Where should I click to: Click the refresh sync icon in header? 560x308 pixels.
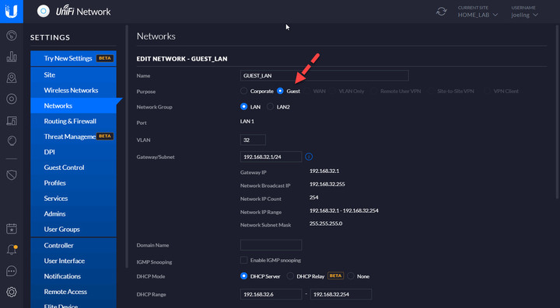click(442, 12)
